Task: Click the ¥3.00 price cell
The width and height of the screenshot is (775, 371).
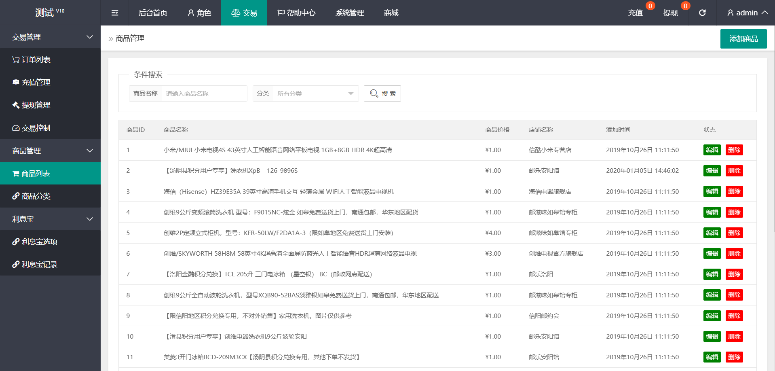Action: pyautogui.click(x=493, y=254)
